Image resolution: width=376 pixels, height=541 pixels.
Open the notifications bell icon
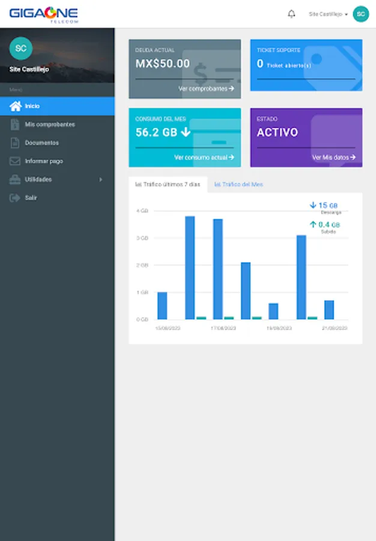291,14
